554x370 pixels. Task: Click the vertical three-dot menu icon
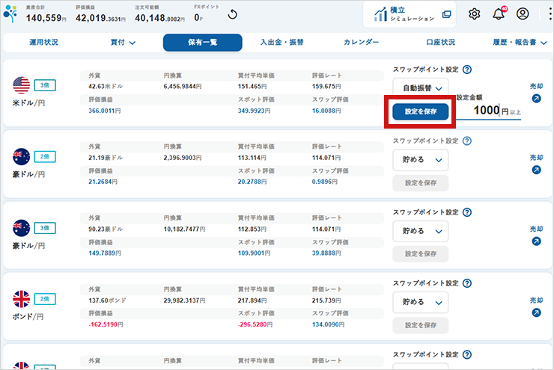coord(550,13)
